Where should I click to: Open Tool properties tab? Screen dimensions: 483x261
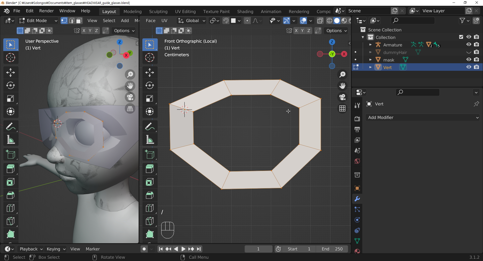click(357, 105)
